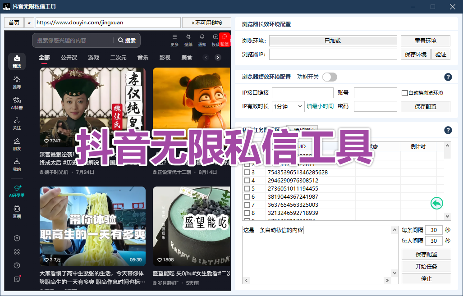Switch to the 游戏 category tab
The height and width of the screenshot is (296, 463).
coord(93,58)
